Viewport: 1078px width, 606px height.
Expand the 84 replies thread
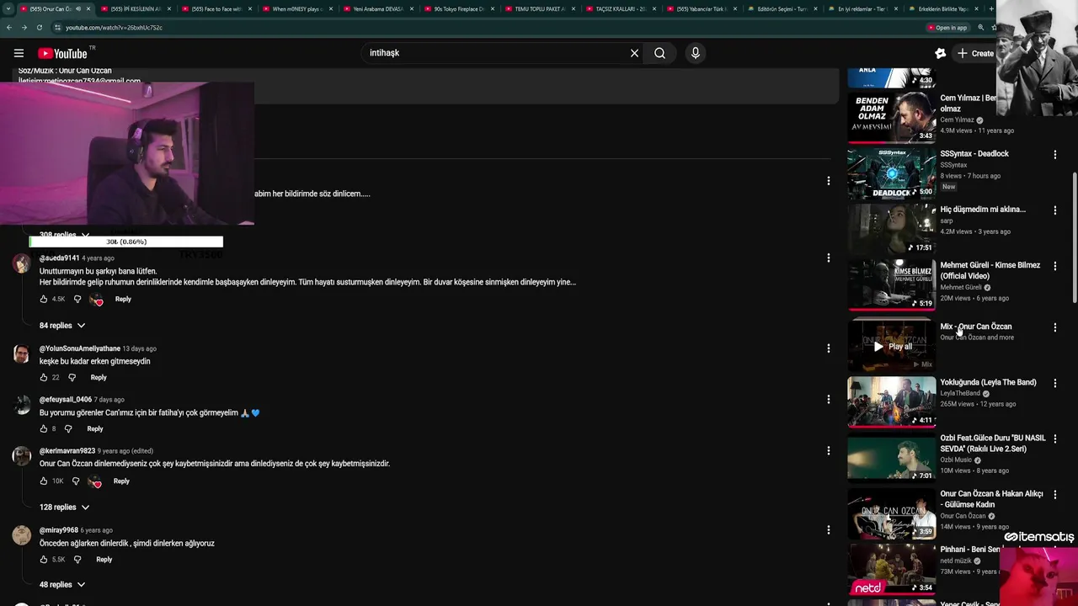(x=62, y=326)
